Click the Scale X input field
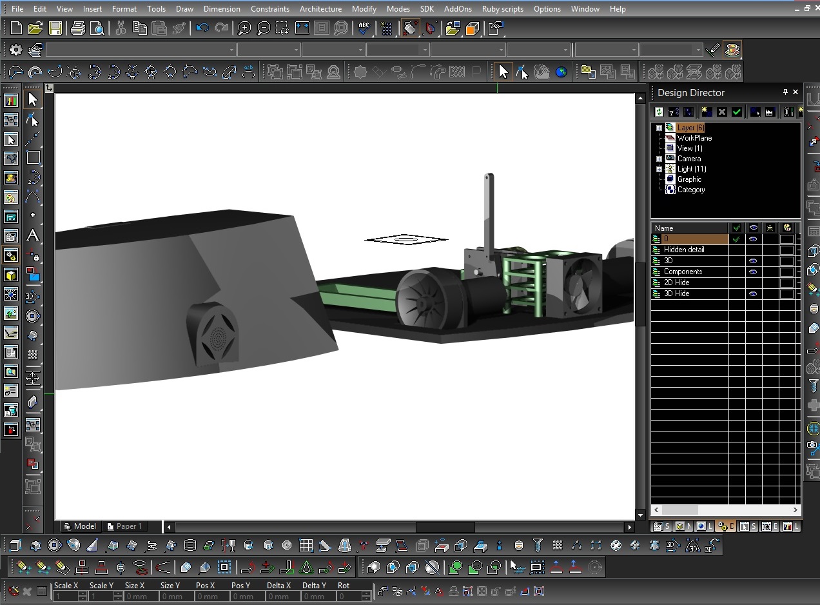The width and height of the screenshot is (820, 605). (x=64, y=597)
